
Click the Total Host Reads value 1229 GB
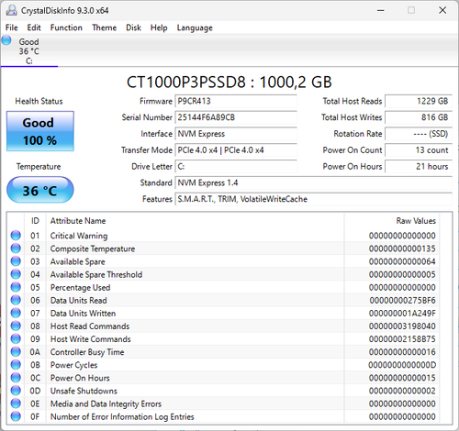click(x=419, y=101)
